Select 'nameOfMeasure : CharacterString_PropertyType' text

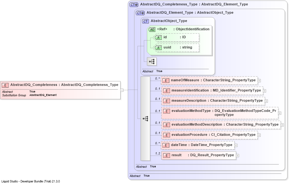pyautogui.click(x=213, y=80)
